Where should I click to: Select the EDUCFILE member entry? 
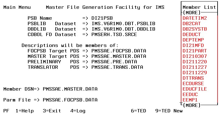pos(194,89)
